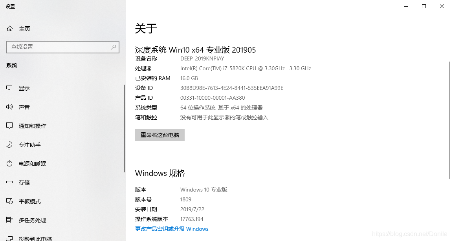
Task: Click the 关于 page heading
Action: 146,28
